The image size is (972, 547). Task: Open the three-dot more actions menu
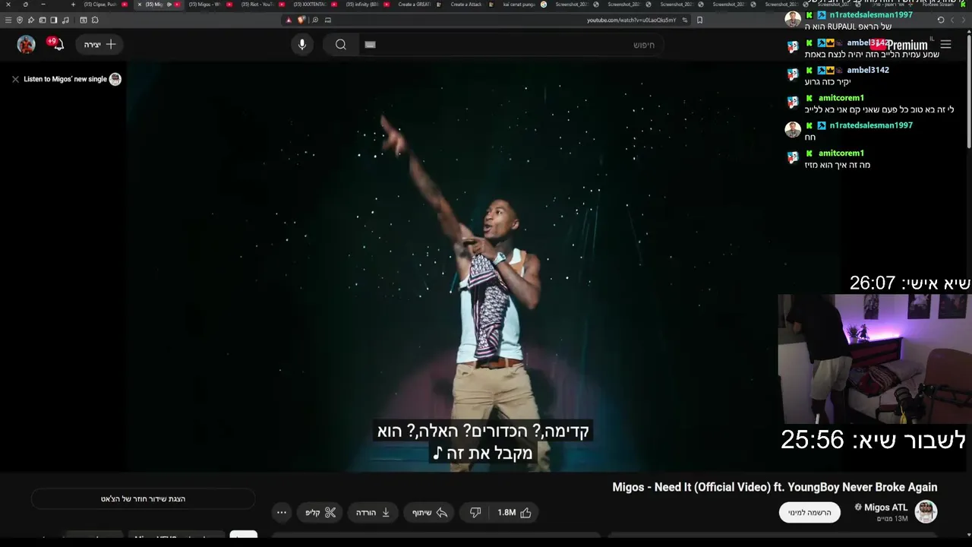tap(282, 513)
